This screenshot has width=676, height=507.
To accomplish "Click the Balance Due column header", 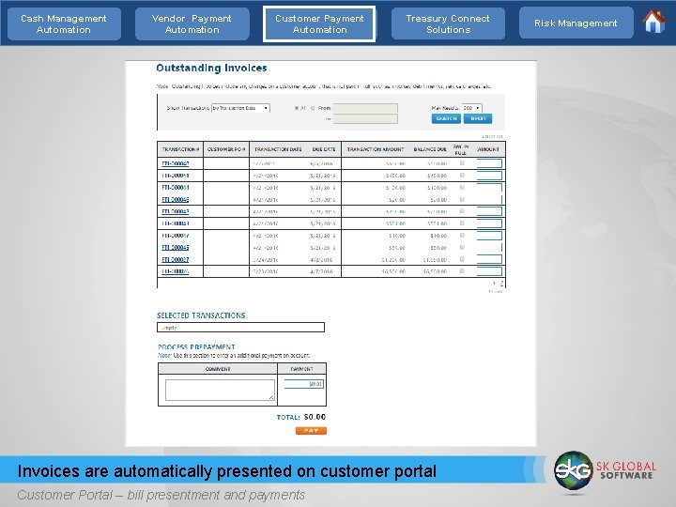I will tap(430, 149).
